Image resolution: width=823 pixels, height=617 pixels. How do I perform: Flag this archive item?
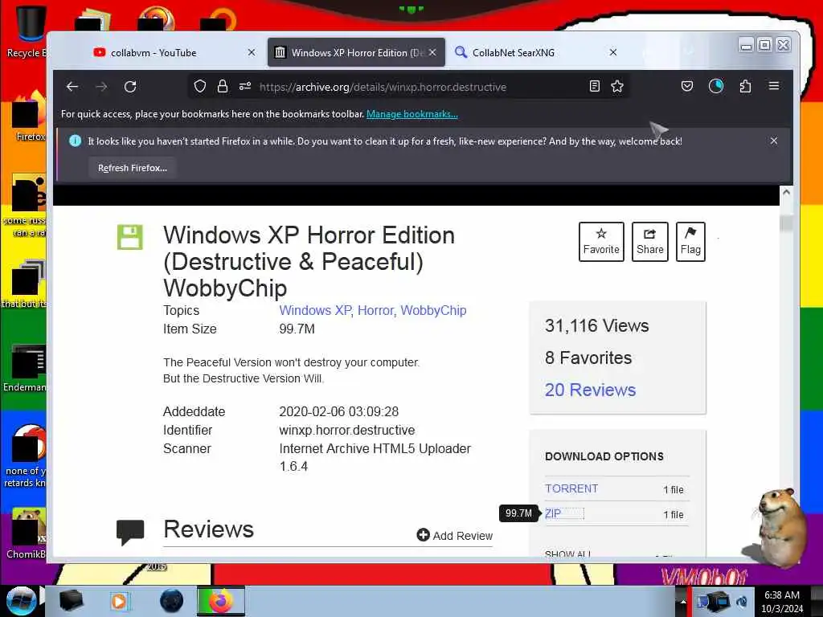pos(690,242)
